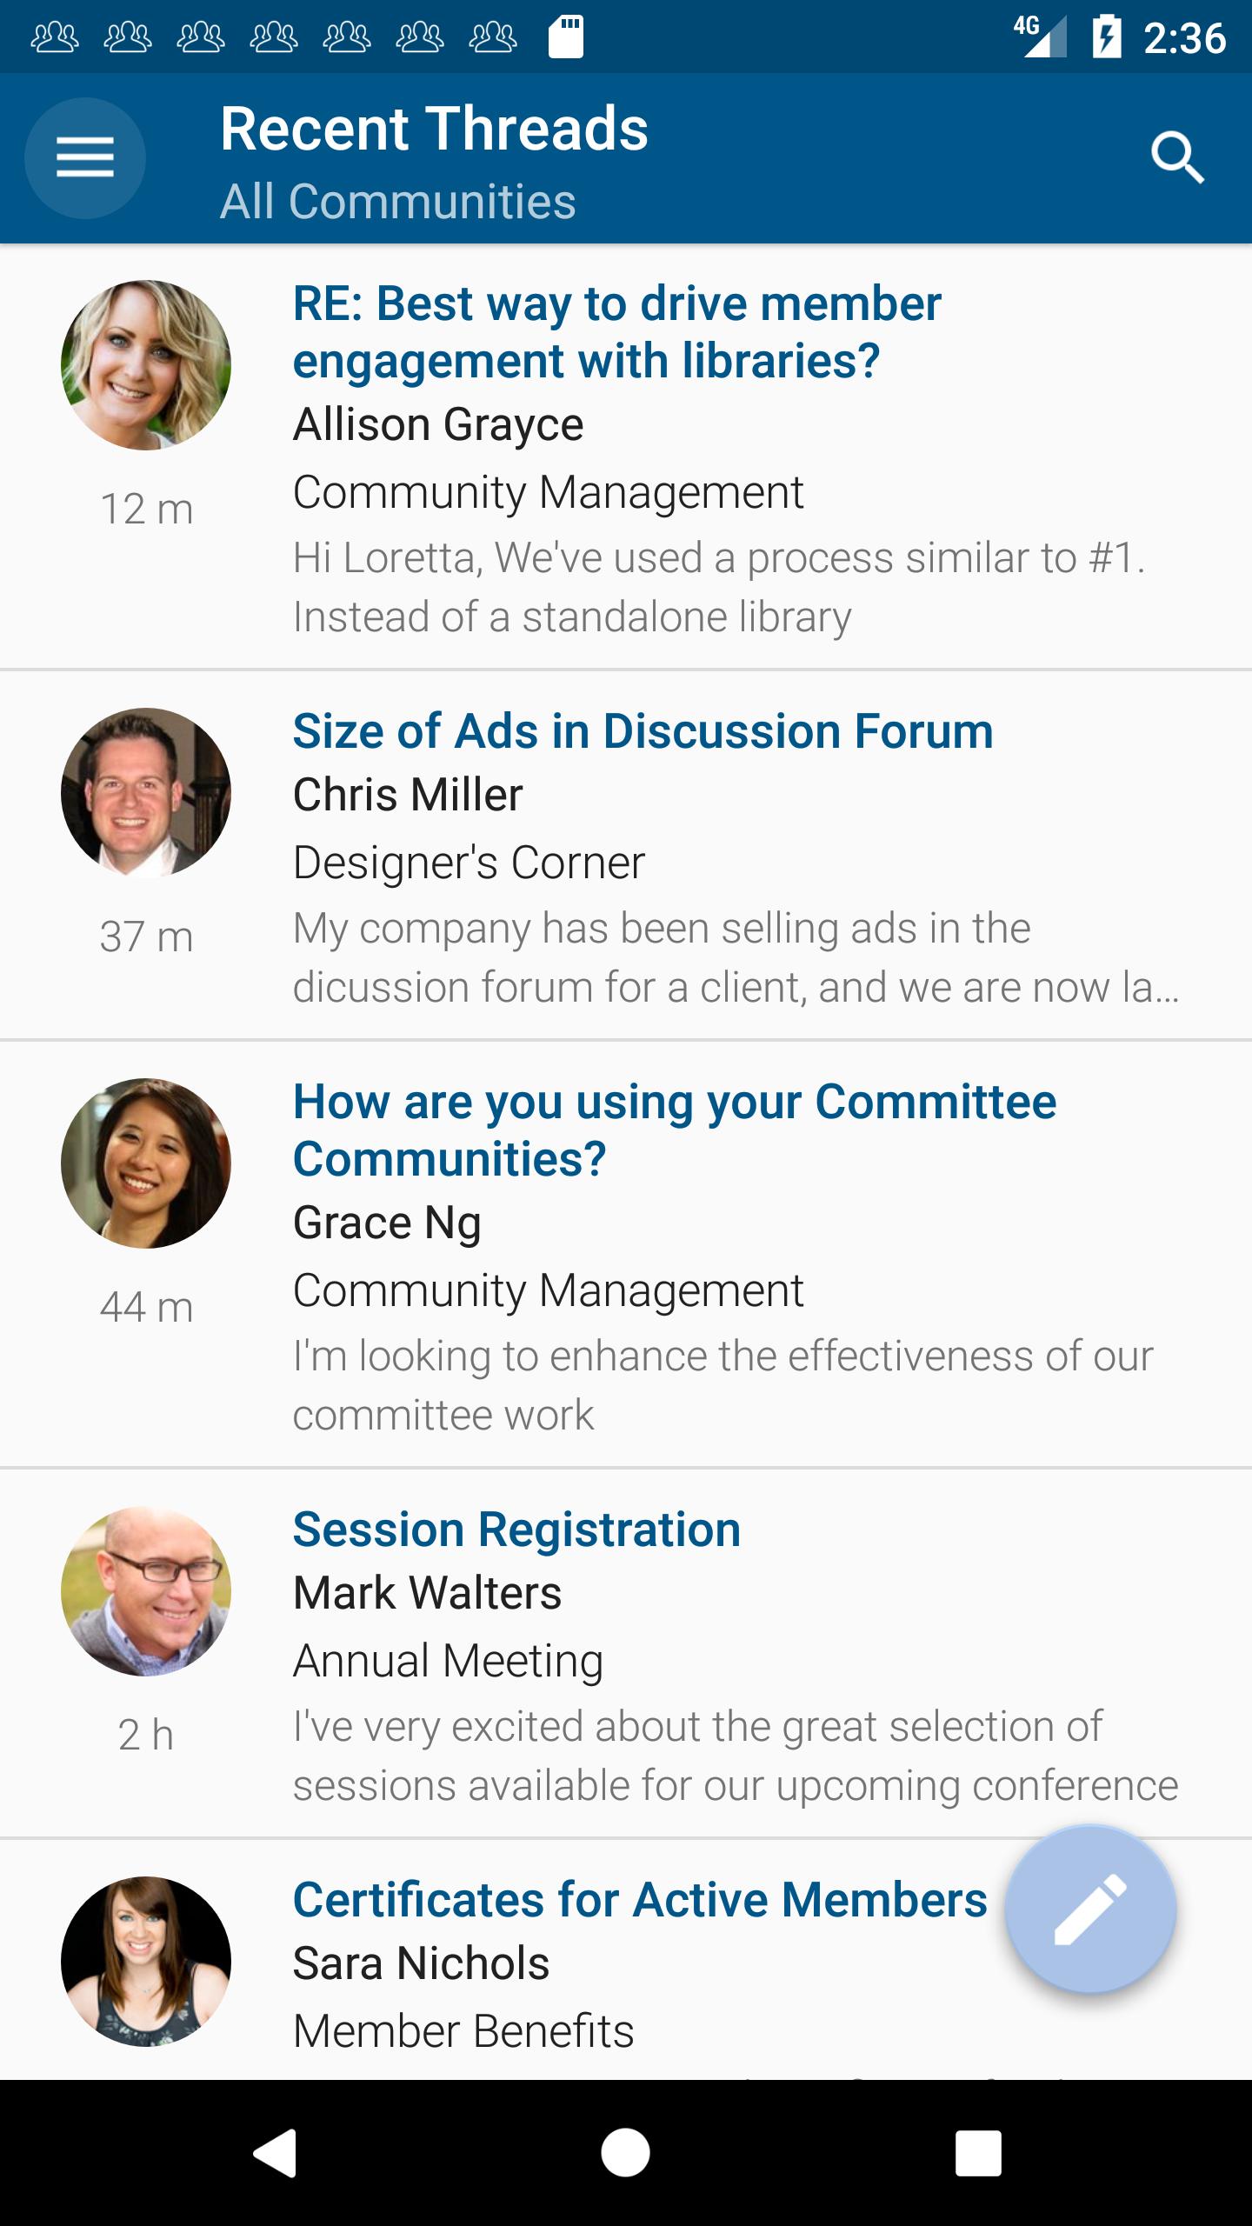The image size is (1252, 2226).
Task: Tap the battery charging status icon
Action: [1107, 37]
